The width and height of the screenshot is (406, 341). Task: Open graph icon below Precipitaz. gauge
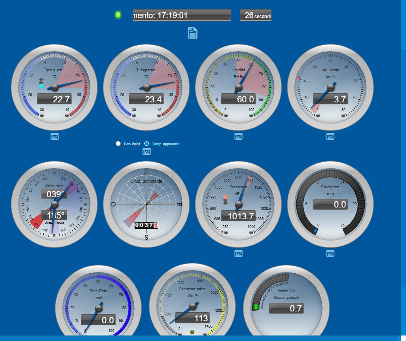coord(330,254)
